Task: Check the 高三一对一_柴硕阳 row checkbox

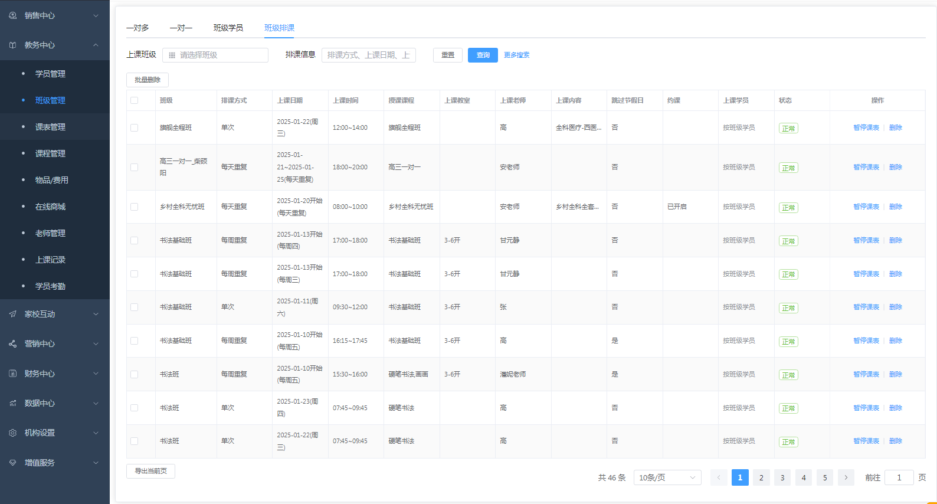Action: (x=135, y=167)
